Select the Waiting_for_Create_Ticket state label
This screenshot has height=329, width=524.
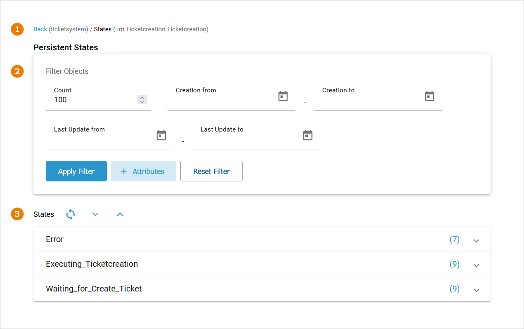pyautogui.click(x=94, y=289)
